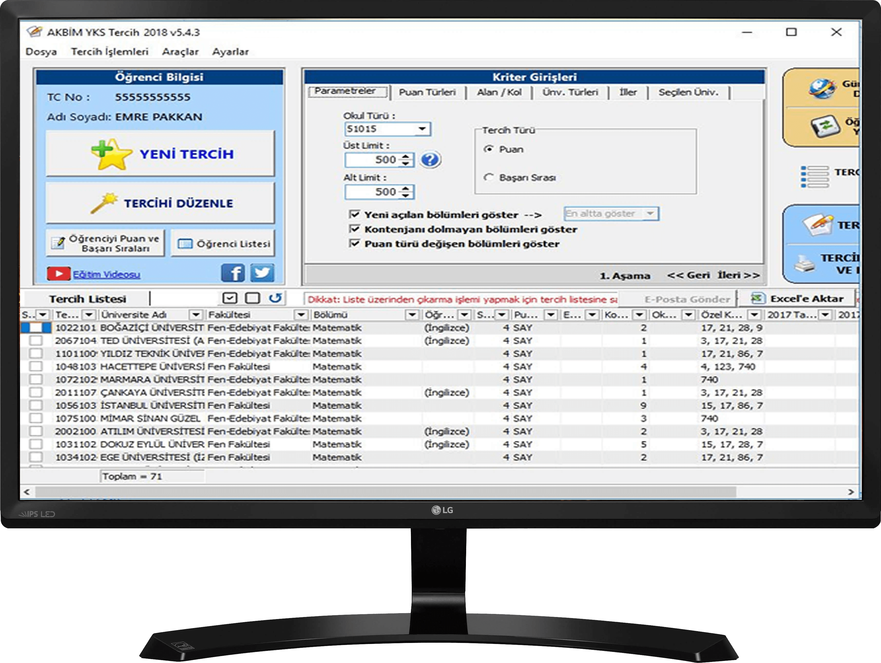Select the Başarı Sırası radio button

point(488,177)
